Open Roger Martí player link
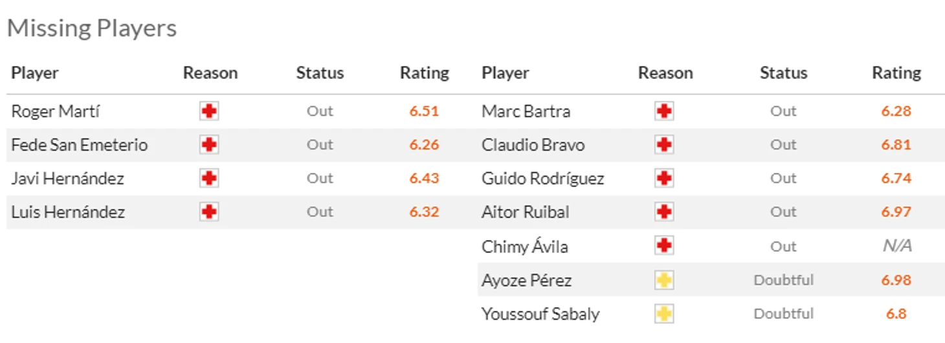This screenshot has height=343, width=945. pyautogui.click(x=55, y=111)
